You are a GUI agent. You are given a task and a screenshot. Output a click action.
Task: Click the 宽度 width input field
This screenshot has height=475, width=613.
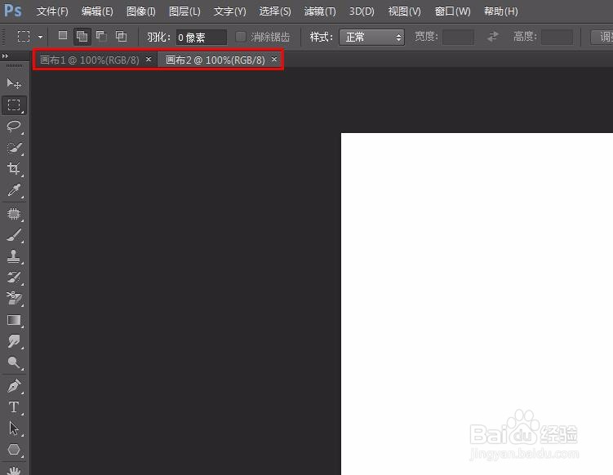click(x=458, y=38)
